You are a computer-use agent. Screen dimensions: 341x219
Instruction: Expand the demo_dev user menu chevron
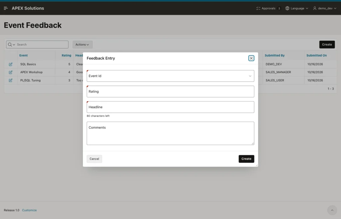point(335,8)
